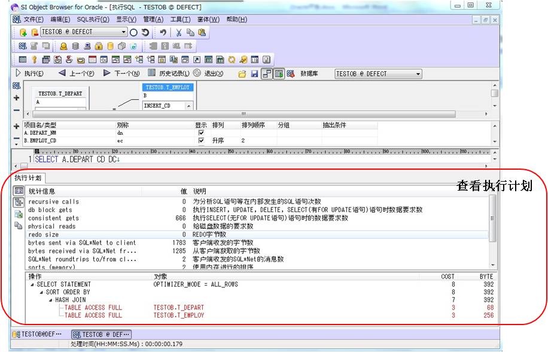Click the lock object toolbar icon

[x=99, y=47]
